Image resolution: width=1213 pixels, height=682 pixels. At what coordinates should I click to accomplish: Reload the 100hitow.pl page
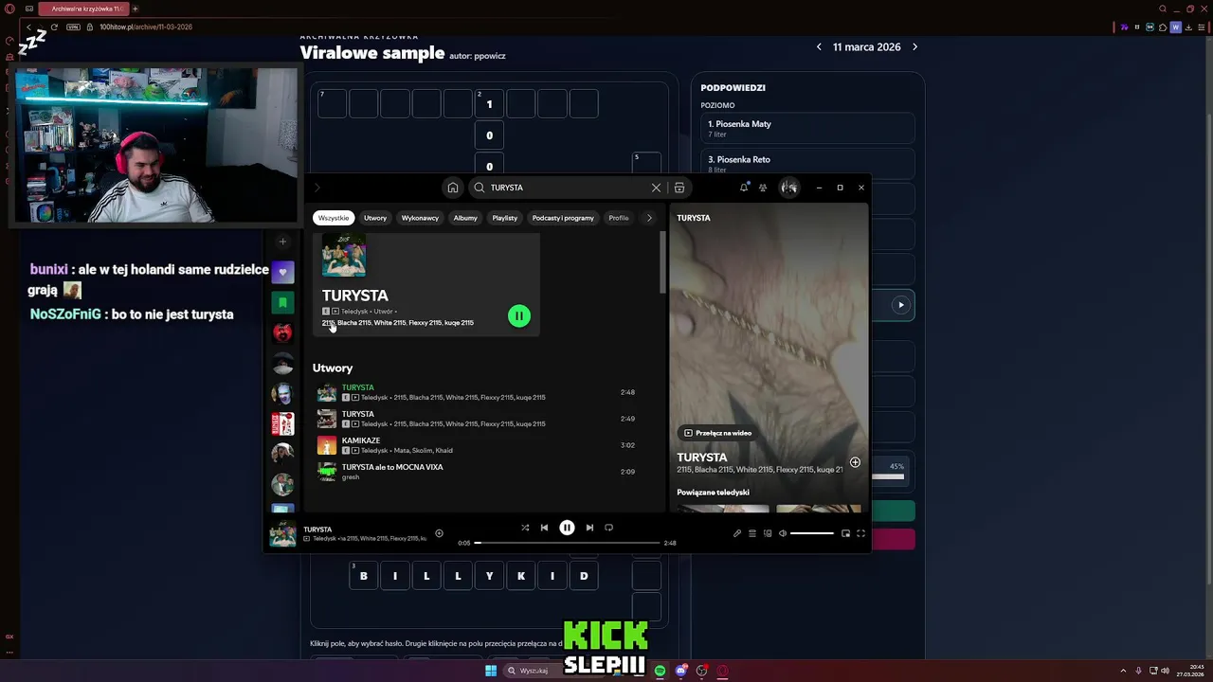point(54,27)
